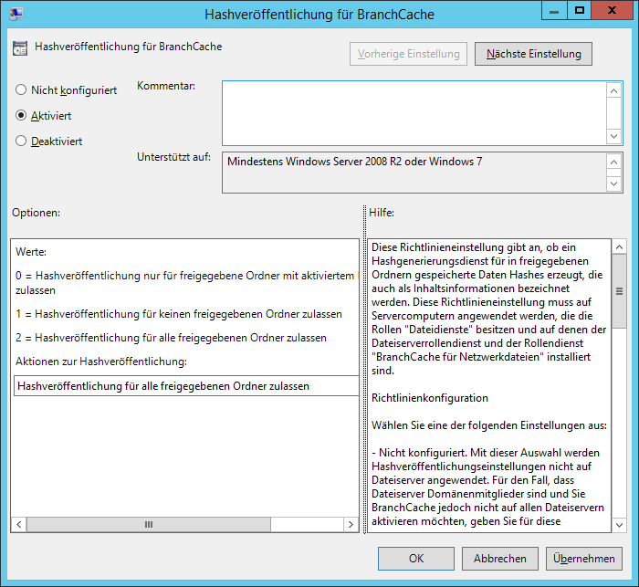This screenshot has width=639, height=587.
Task: Cancel with the Abbrechen button
Action: (x=500, y=559)
